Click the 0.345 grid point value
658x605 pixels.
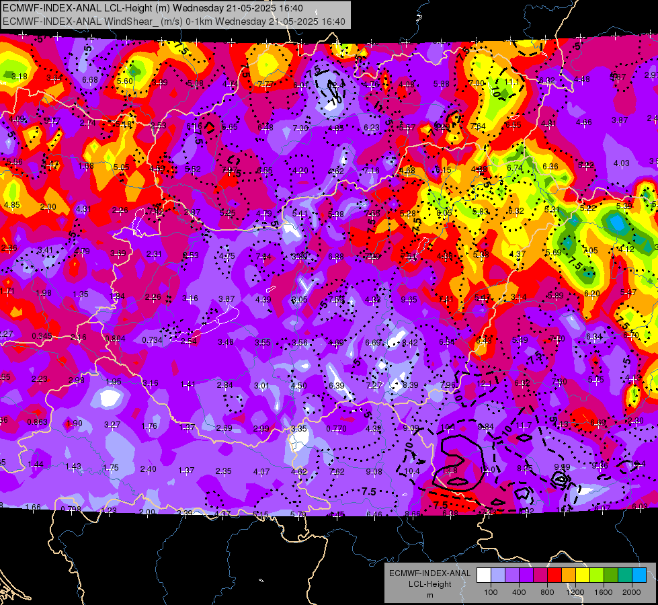pos(42,336)
